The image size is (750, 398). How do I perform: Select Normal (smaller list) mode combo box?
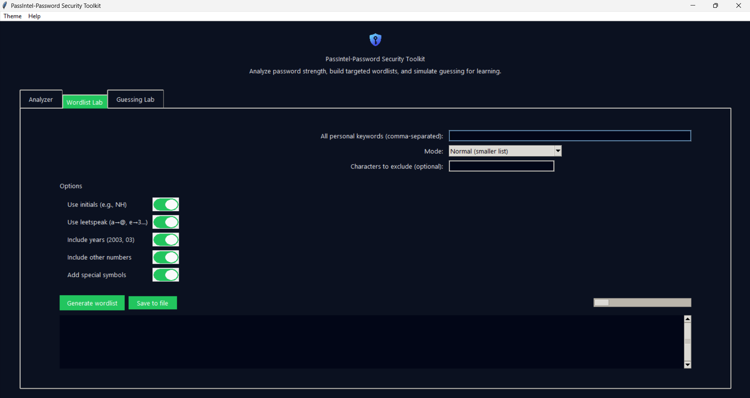(501, 151)
